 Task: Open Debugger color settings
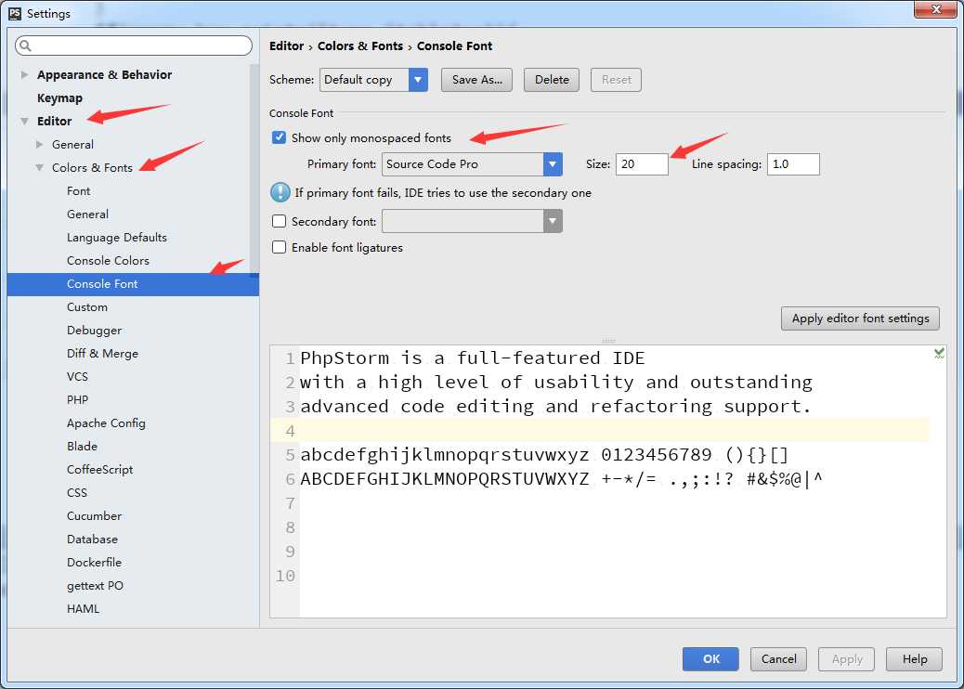pyautogui.click(x=94, y=331)
